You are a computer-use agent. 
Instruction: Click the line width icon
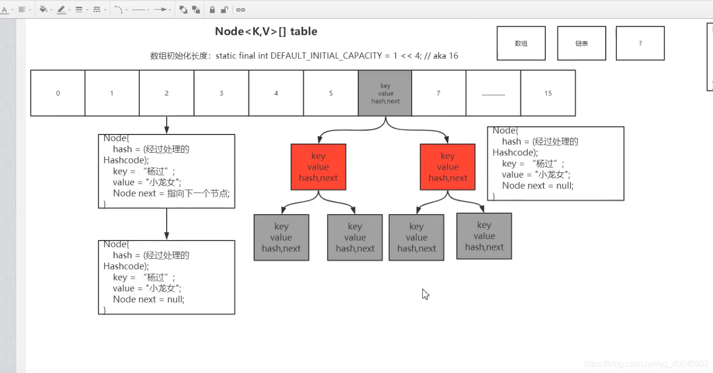click(79, 10)
